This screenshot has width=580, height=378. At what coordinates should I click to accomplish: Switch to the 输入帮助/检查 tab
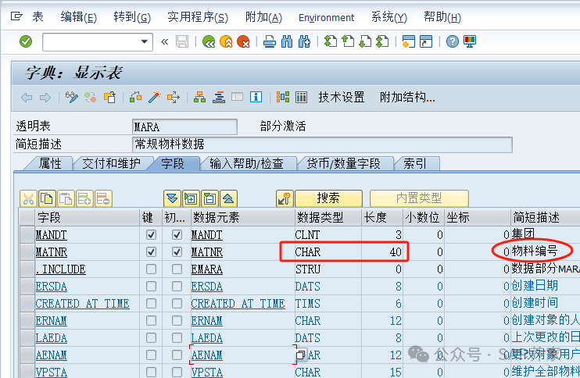tap(246, 163)
